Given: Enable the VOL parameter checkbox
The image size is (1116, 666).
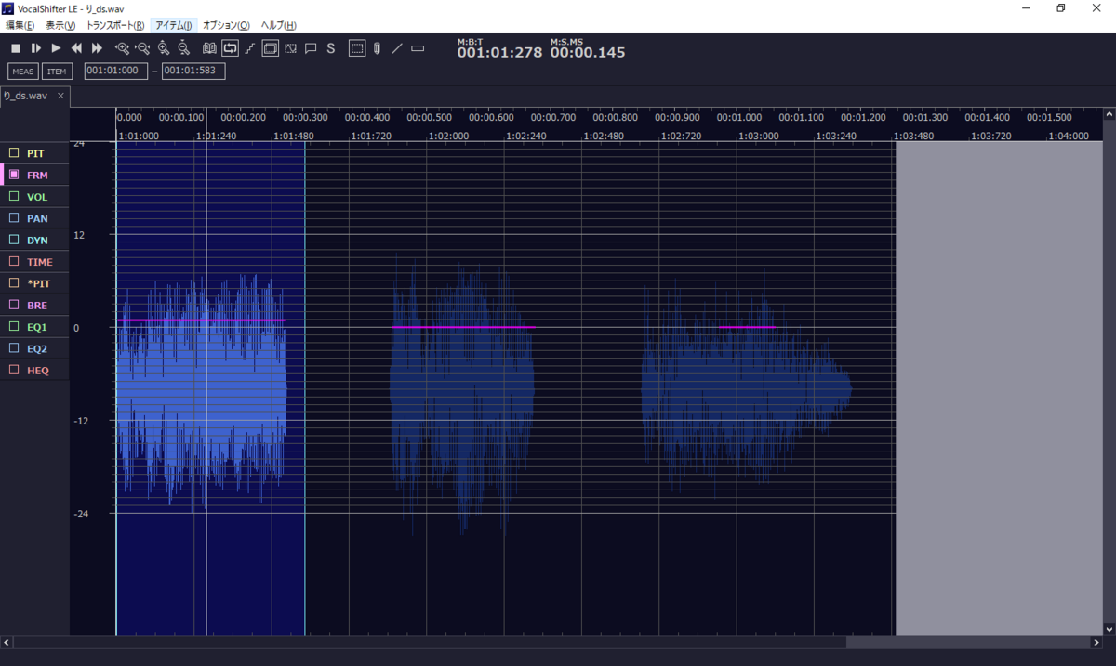Looking at the screenshot, I should [14, 196].
